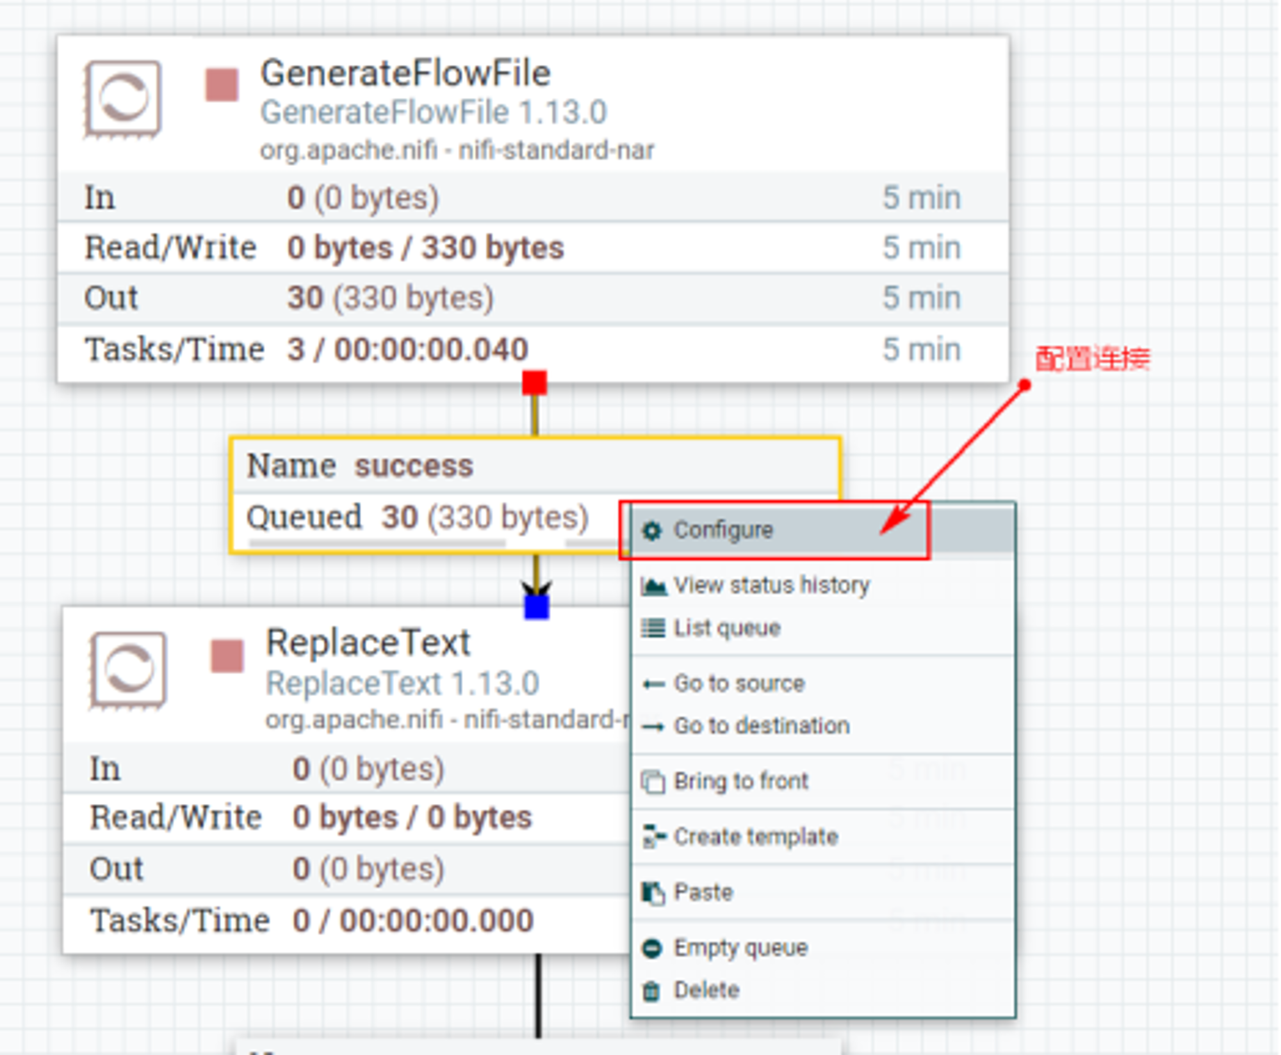
Task: Choose Create template
Action: (823, 837)
